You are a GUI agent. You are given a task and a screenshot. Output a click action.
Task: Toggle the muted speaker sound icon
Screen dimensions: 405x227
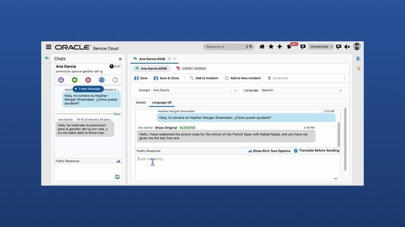(347, 47)
